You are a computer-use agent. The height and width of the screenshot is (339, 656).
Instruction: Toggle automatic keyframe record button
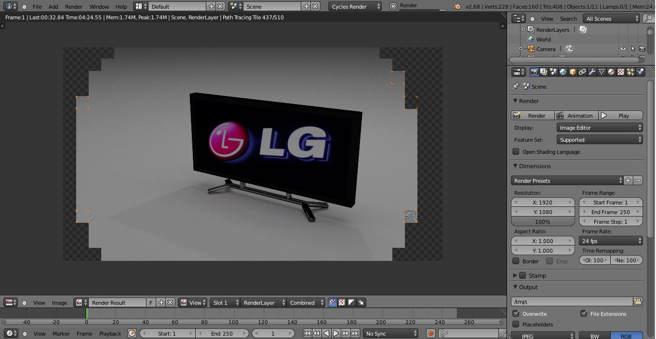coord(431,333)
